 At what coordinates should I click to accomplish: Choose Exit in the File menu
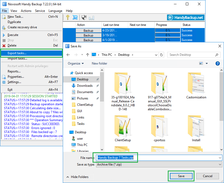tap(32, 90)
